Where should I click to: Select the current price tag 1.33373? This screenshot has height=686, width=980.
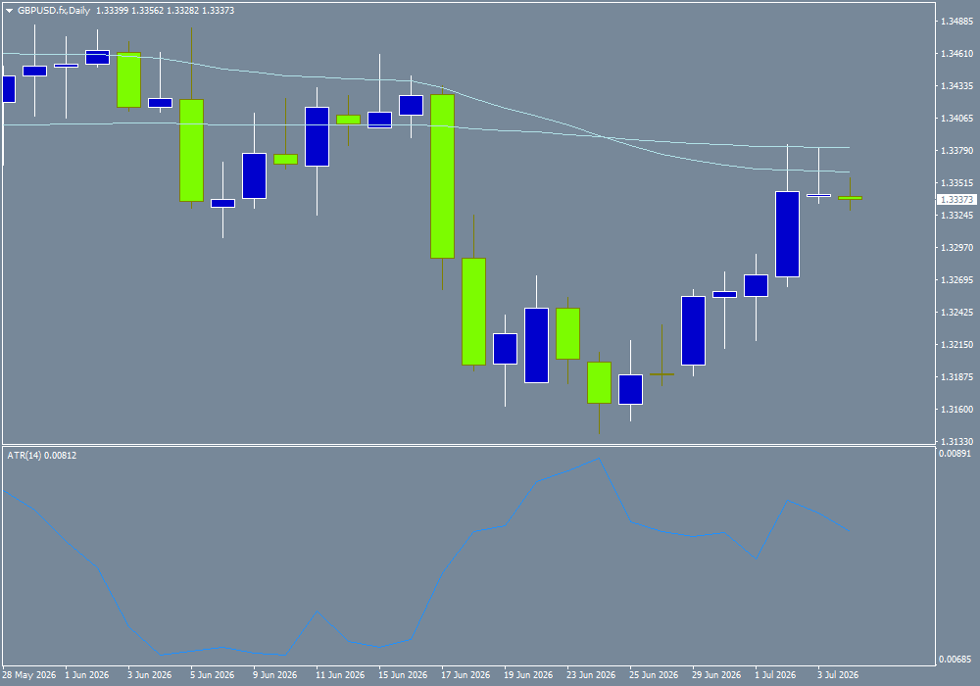coord(956,199)
